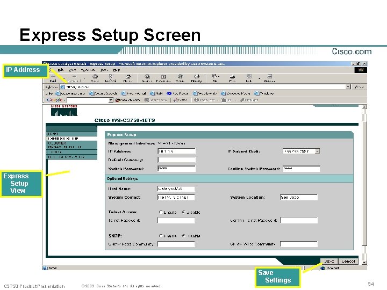Click the IP Address input field
This screenshot has height=290, width=387.
(x=176, y=151)
